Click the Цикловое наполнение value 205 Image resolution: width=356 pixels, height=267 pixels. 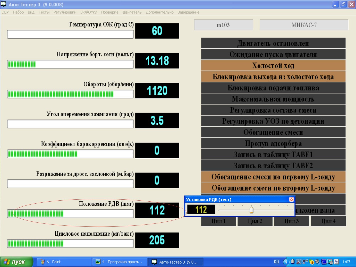(157, 240)
